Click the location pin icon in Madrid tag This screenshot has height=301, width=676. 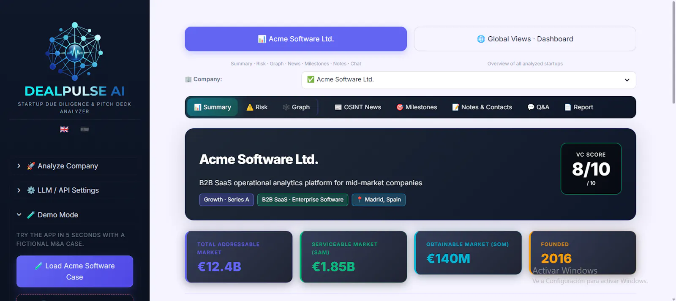(x=360, y=200)
